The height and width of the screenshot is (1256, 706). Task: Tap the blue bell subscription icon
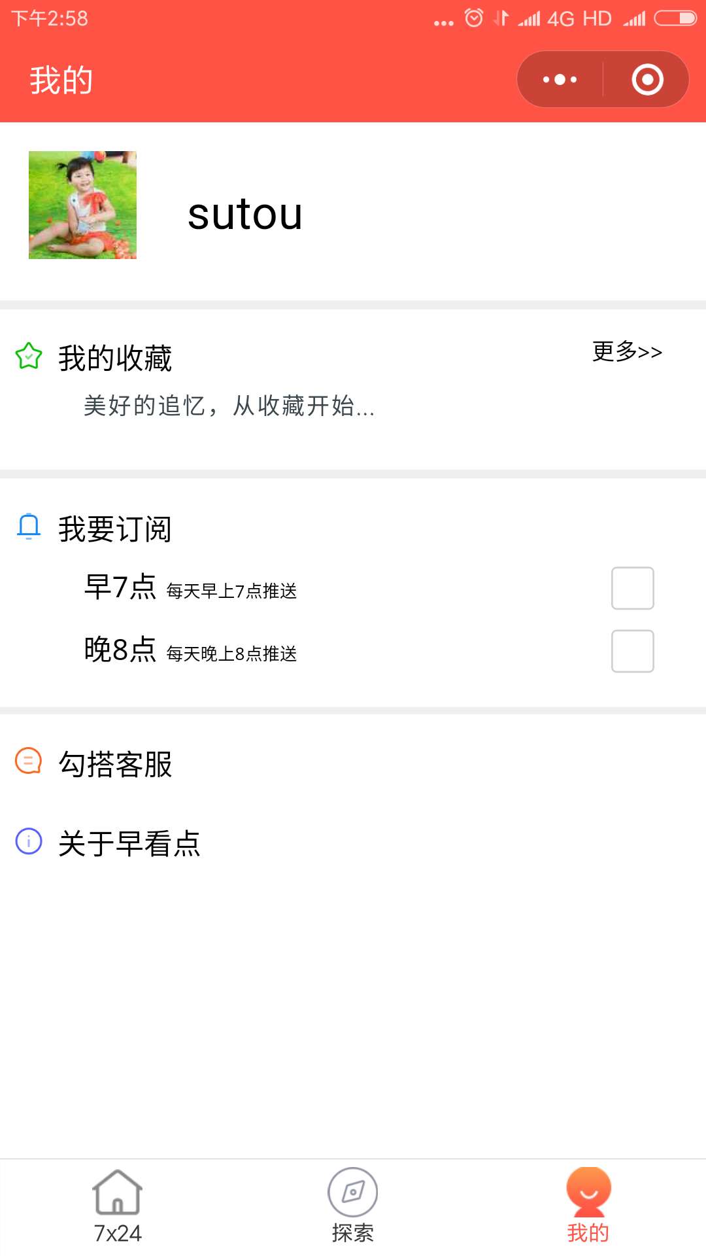tap(29, 527)
